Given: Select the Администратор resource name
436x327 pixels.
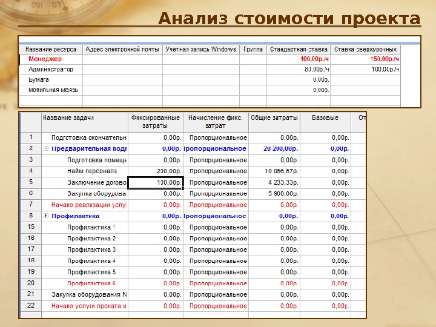Looking at the screenshot, I should click(x=51, y=69).
